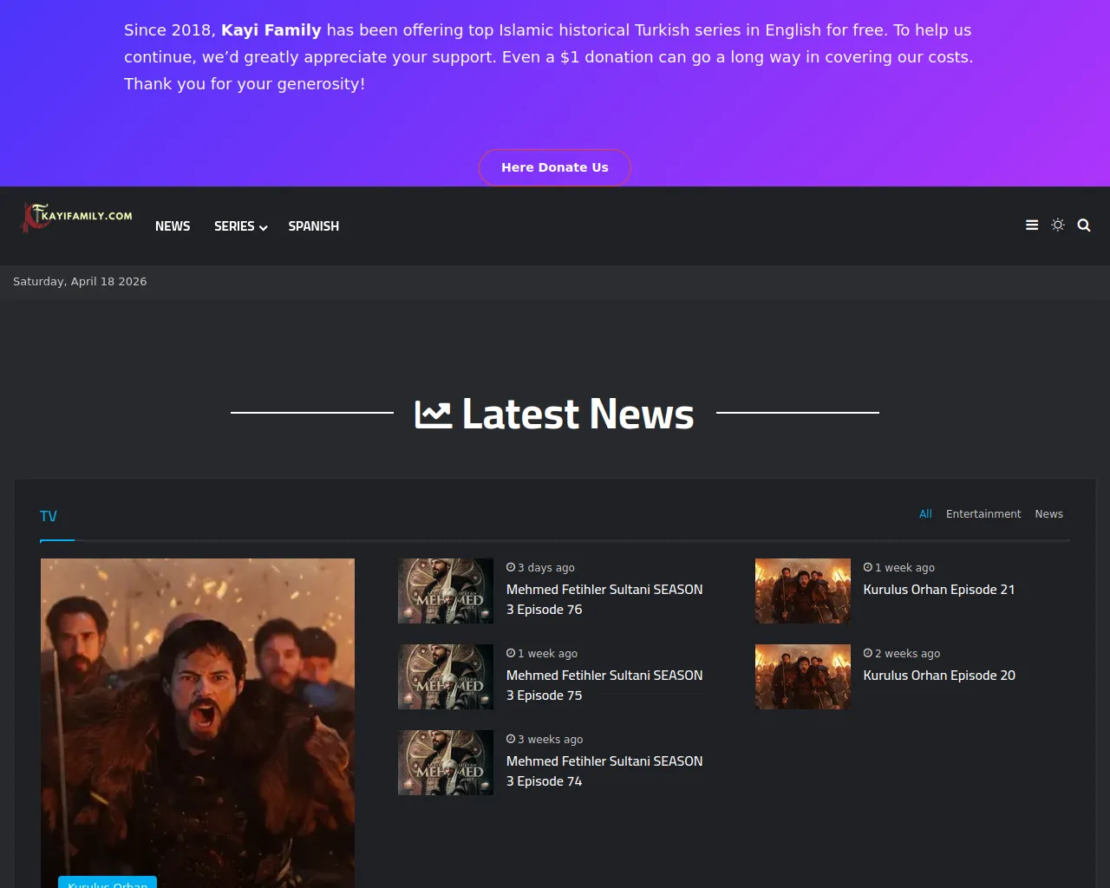Image resolution: width=1110 pixels, height=888 pixels.
Task: Open the sidebar hamburger menu
Action: [x=1032, y=225]
